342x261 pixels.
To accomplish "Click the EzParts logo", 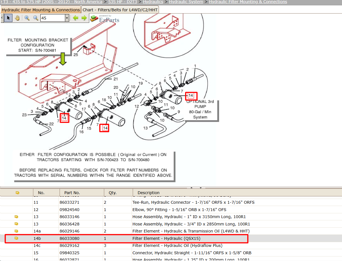I will [x=105, y=18].
